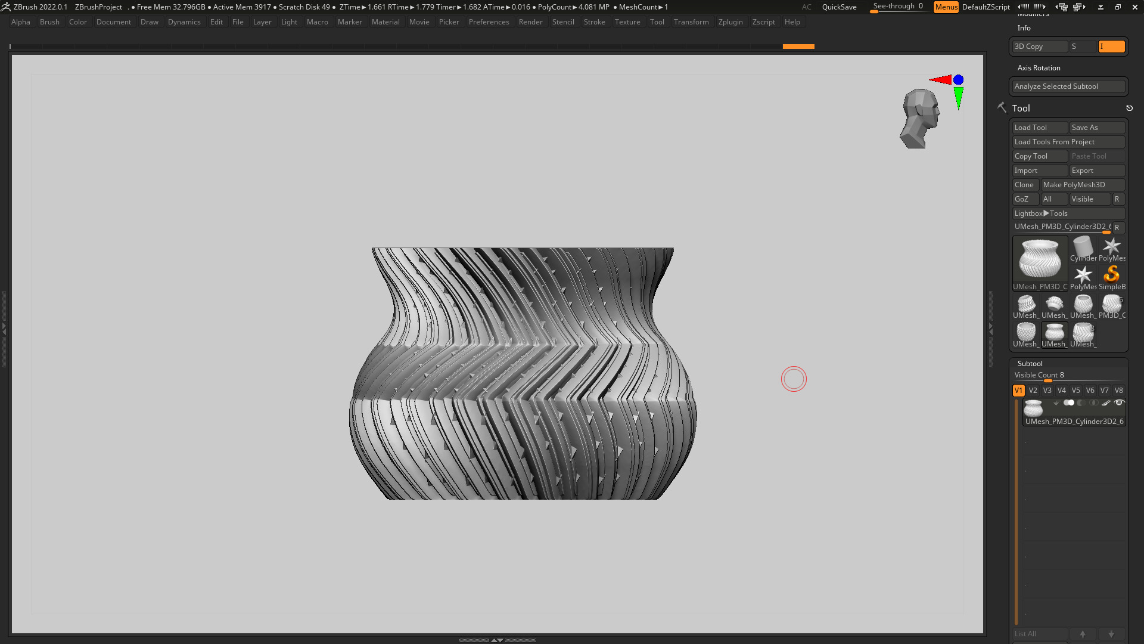
Task: Open the Zplugin menu
Action: pos(730,22)
